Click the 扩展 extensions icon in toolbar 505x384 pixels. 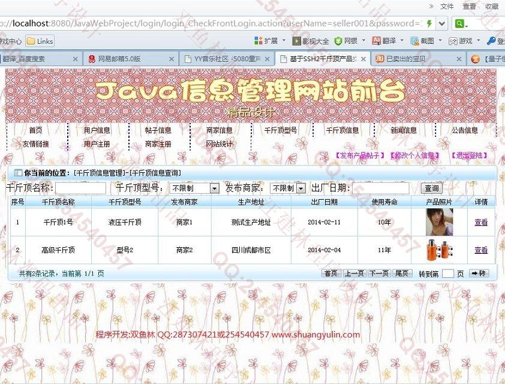coord(258,41)
